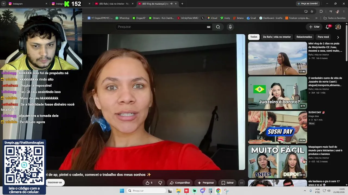
Task: Click the Hiago dias channel name
Action: click(313, 116)
